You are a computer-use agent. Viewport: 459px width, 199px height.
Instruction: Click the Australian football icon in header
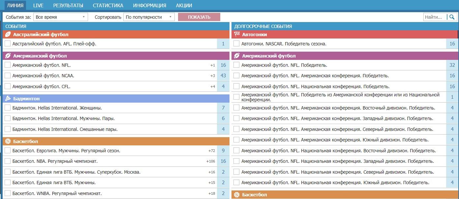[8, 35]
